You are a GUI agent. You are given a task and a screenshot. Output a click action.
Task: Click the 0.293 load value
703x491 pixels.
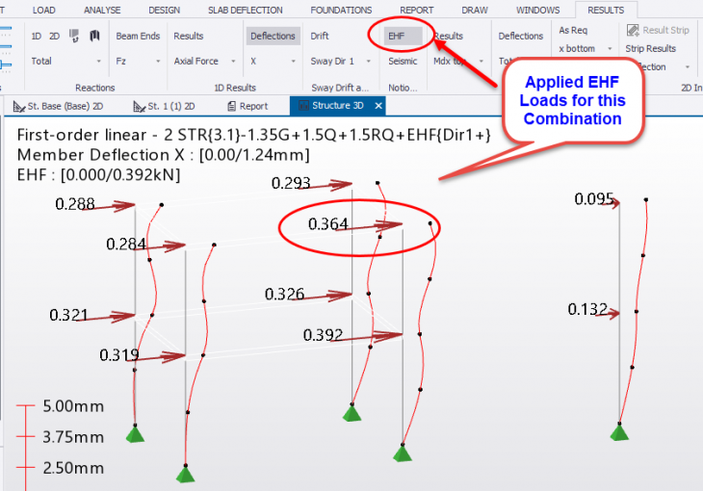tap(291, 183)
